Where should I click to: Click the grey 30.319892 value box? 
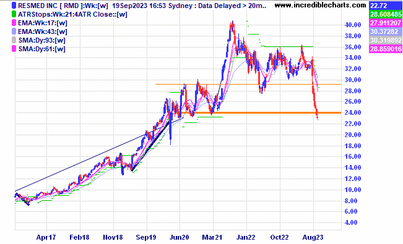[386, 40]
